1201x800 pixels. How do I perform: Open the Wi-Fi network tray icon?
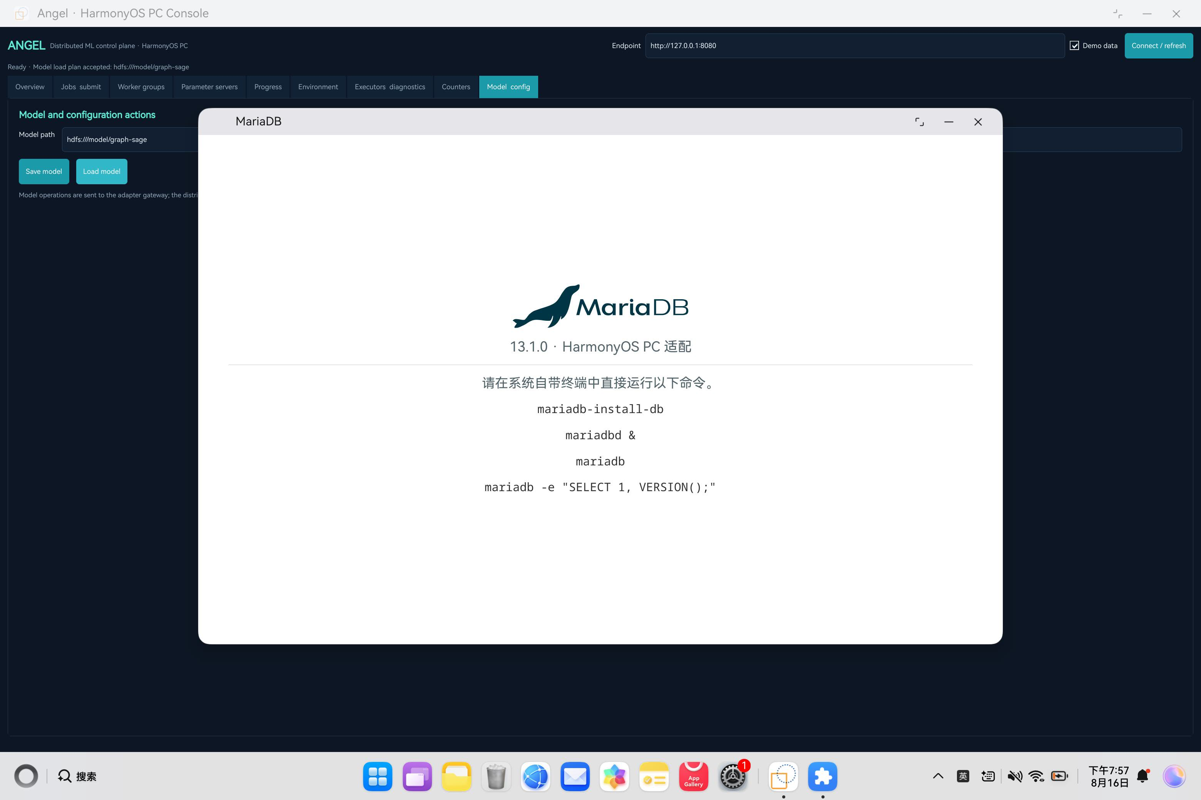(1037, 776)
